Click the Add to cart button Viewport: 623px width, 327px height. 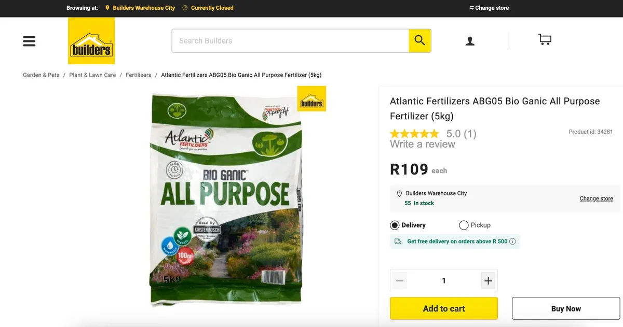click(444, 308)
